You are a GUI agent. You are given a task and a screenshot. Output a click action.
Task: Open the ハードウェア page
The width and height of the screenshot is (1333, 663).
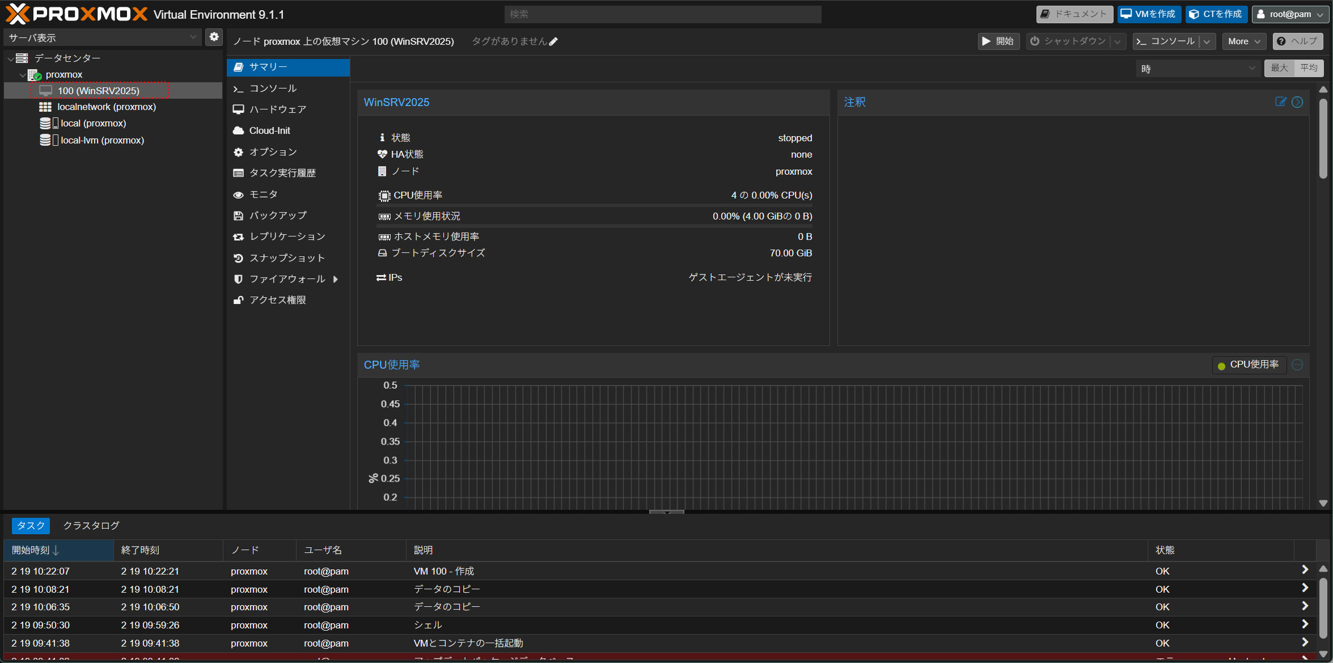(277, 109)
